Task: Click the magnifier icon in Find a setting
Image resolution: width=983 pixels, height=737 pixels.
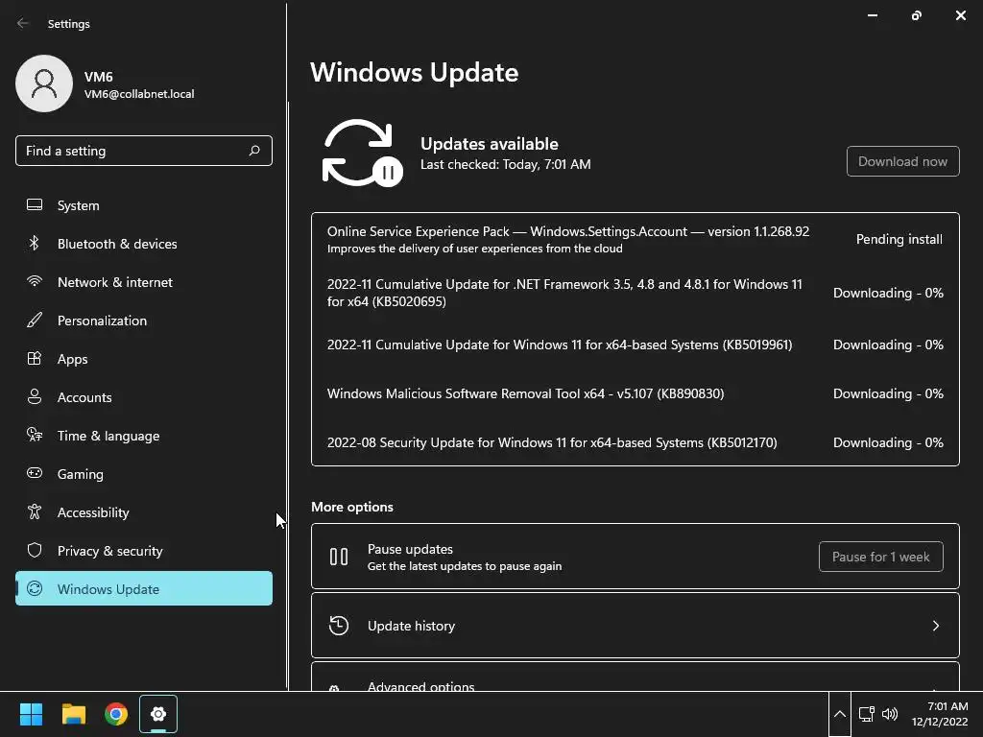Action: pyautogui.click(x=254, y=151)
